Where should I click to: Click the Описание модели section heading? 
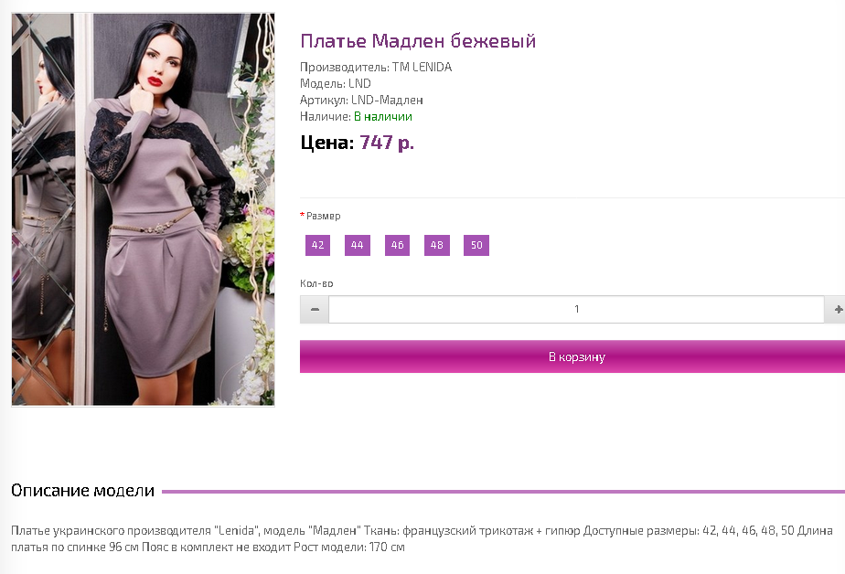[83, 491]
